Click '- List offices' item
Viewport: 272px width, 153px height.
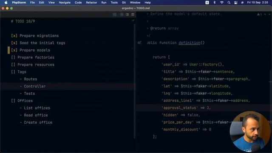35,108
